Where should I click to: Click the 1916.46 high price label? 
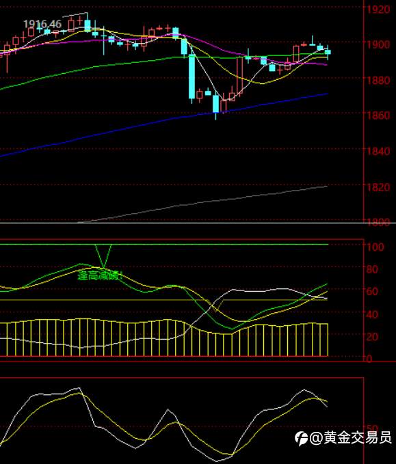(x=42, y=24)
